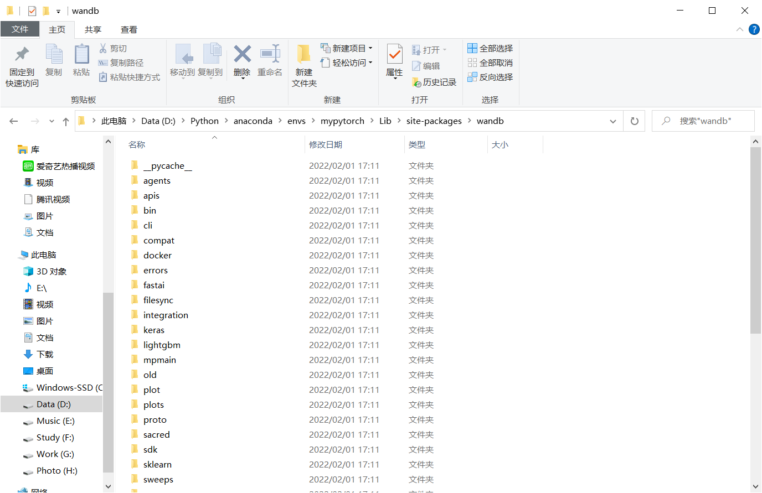Select the docker folder
The width and height of the screenshot is (762, 493).
point(157,256)
